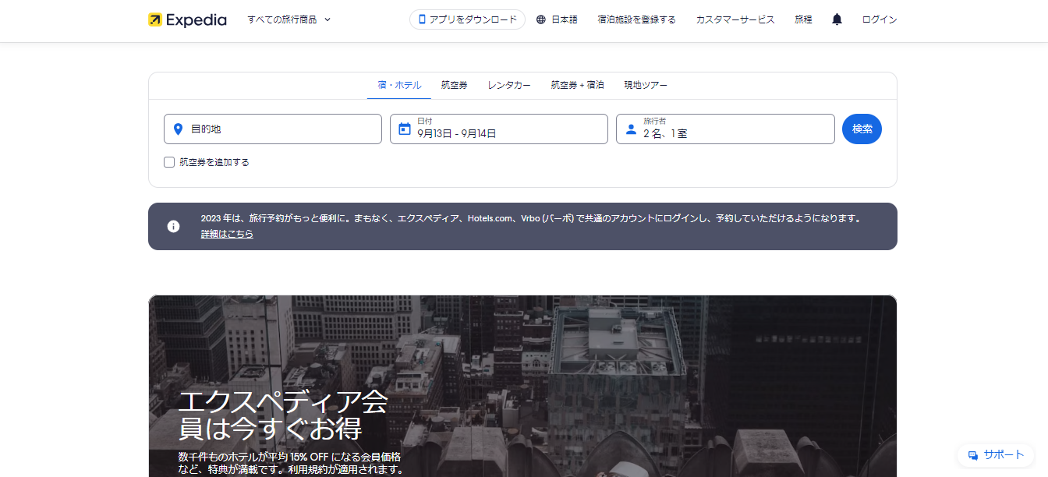
Task: Open the 詳細はこちら link
Action: click(x=225, y=234)
